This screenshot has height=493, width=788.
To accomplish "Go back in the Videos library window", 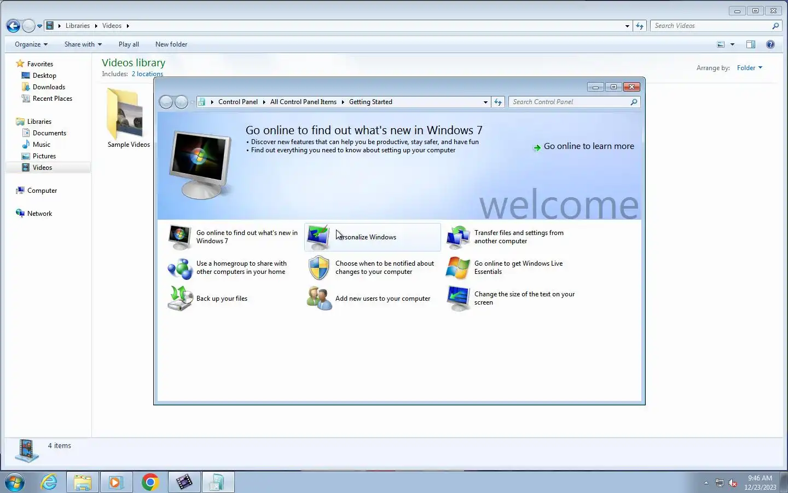I will (x=13, y=26).
